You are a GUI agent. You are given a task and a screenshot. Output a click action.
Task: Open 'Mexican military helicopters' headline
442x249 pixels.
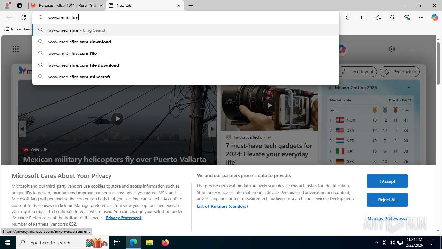point(115,159)
